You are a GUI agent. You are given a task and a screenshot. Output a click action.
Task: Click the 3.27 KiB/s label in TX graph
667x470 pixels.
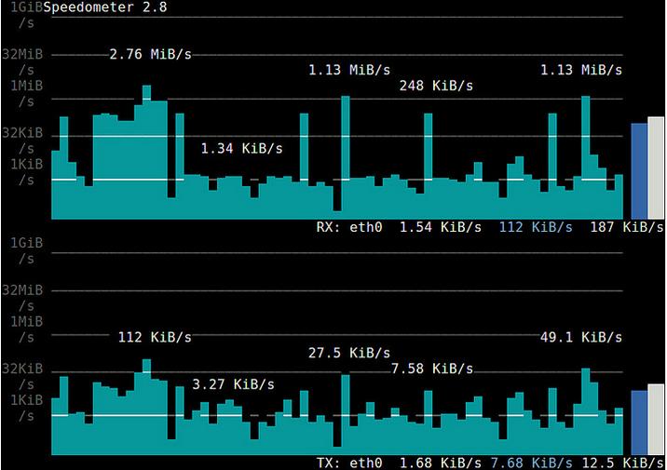(233, 383)
